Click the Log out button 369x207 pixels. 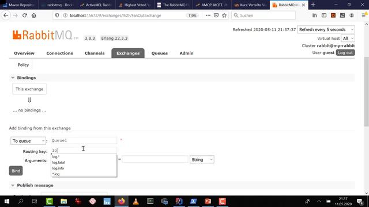(x=345, y=52)
